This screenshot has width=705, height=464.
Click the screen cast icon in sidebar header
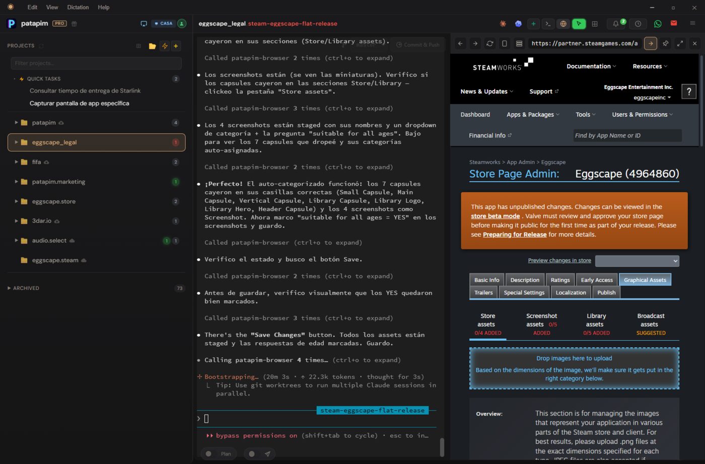(144, 24)
